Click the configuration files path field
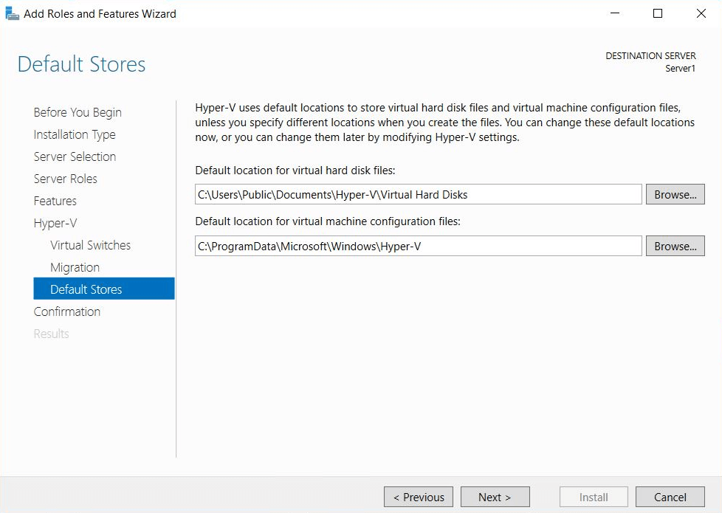 (417, 246)
